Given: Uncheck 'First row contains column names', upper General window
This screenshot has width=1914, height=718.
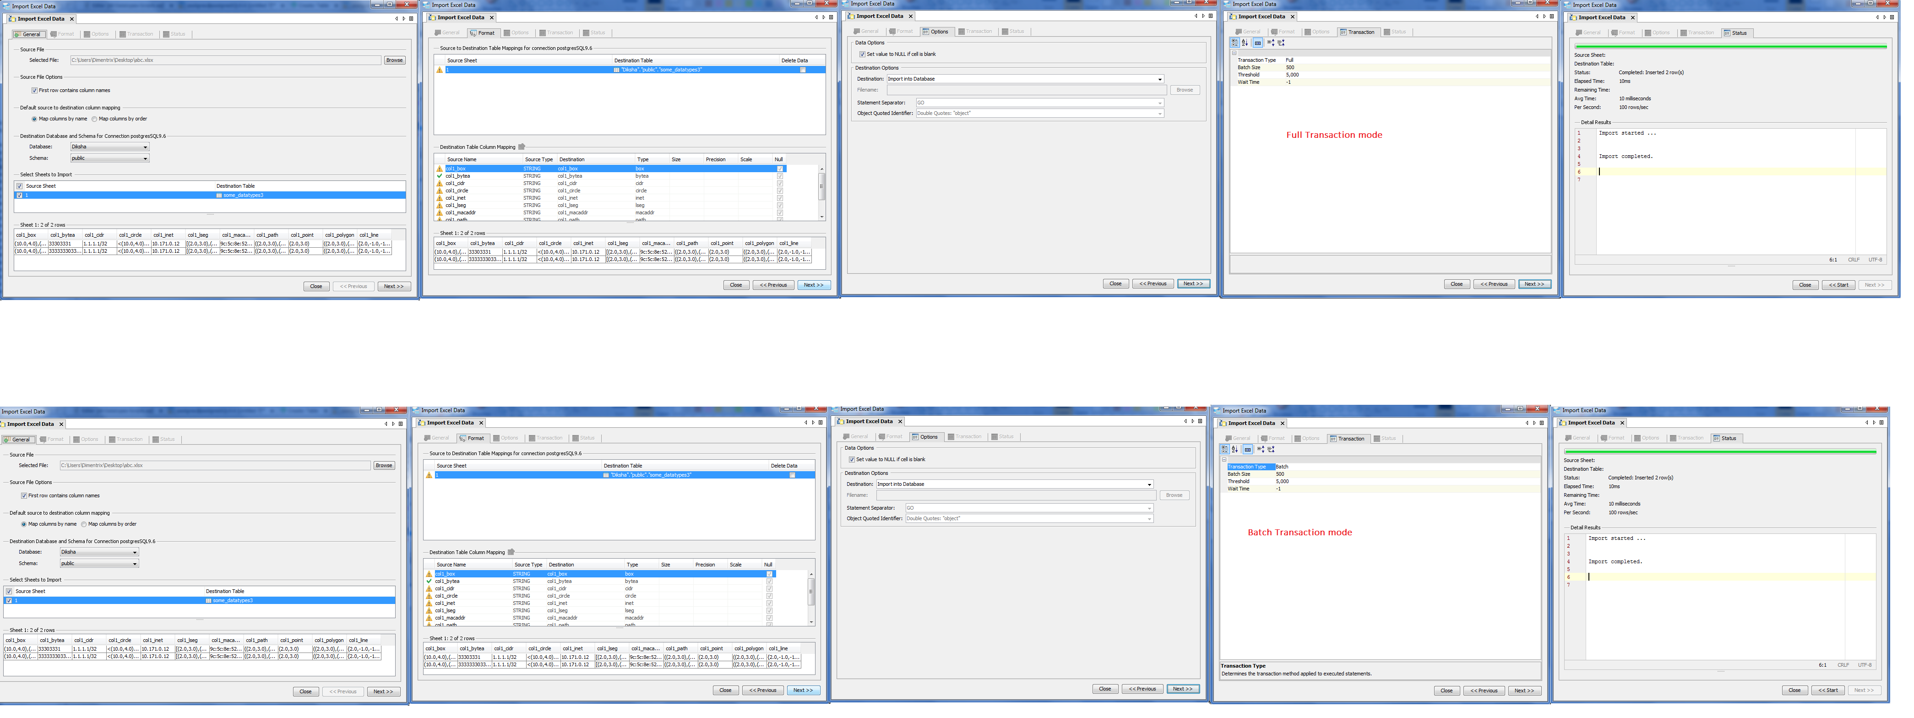Looking at the screenshot, I should [x=34, y=90].
